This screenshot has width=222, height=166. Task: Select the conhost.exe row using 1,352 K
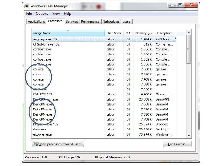pyautogui.click(x=104, y=59)
